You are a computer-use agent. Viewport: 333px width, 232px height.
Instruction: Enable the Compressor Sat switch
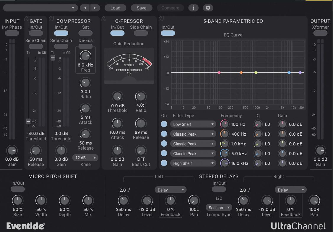click(x=86, y=33)
